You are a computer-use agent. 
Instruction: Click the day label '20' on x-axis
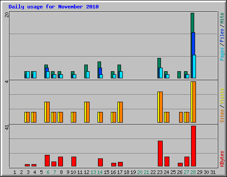point(140,172)
